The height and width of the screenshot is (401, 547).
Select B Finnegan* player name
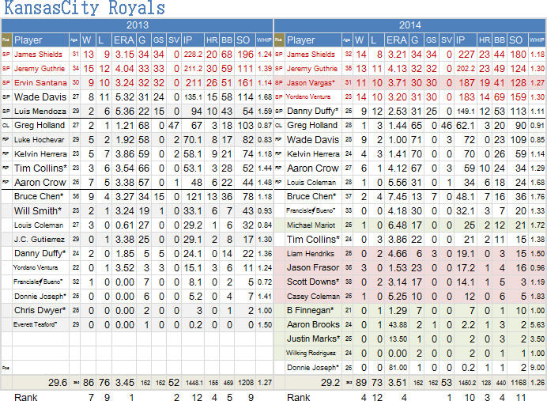[x=310, y=310]
